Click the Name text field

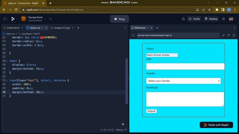(162, 55)
